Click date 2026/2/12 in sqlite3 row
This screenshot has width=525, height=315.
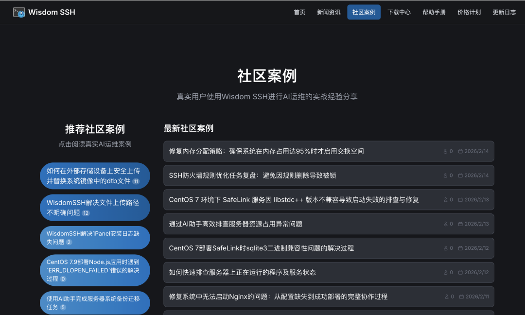coord(476,248)
